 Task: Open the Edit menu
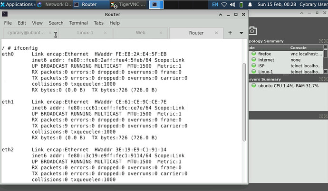(x=22, y=23)
